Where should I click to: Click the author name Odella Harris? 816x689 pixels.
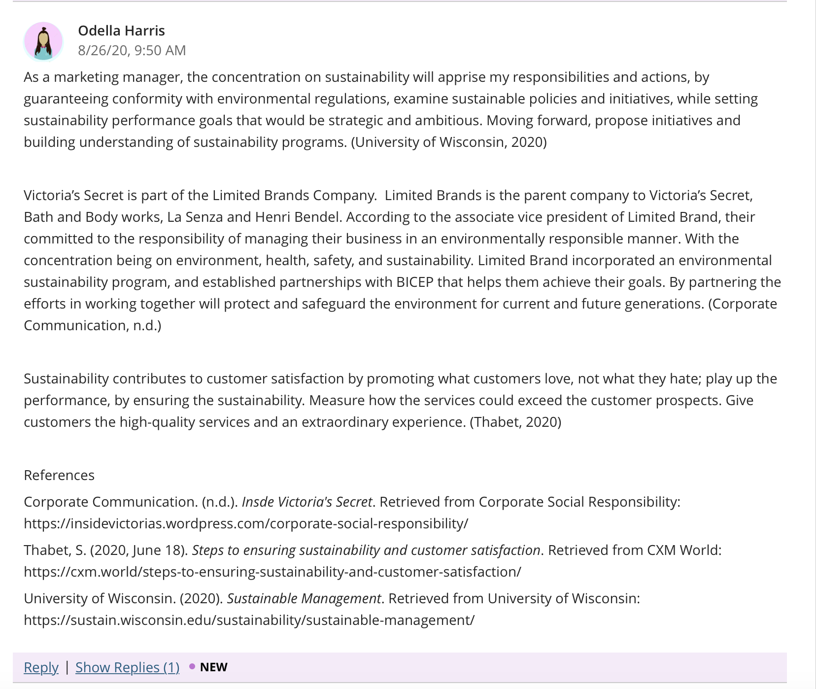click(121, 31)
